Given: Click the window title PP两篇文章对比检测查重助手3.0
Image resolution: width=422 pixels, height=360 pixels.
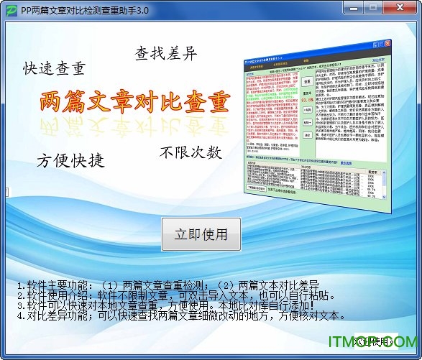Looking at the screenshot, I should tap(85, 11).
